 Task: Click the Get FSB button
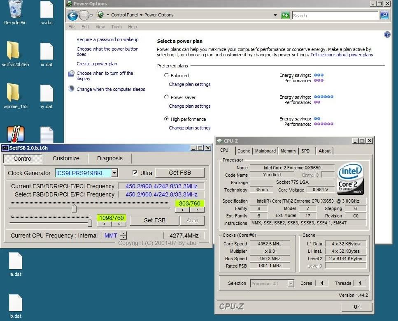point(180,173)
